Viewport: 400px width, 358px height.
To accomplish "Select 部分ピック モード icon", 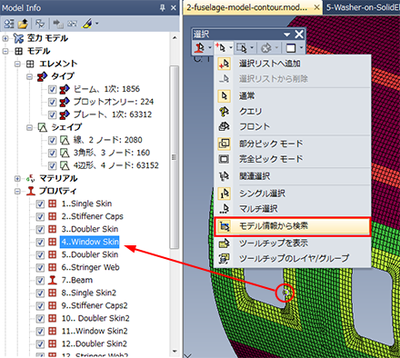I will pos(225,144).
